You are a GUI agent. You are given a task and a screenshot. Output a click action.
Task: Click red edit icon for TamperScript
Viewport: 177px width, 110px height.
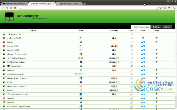(131, 66)
